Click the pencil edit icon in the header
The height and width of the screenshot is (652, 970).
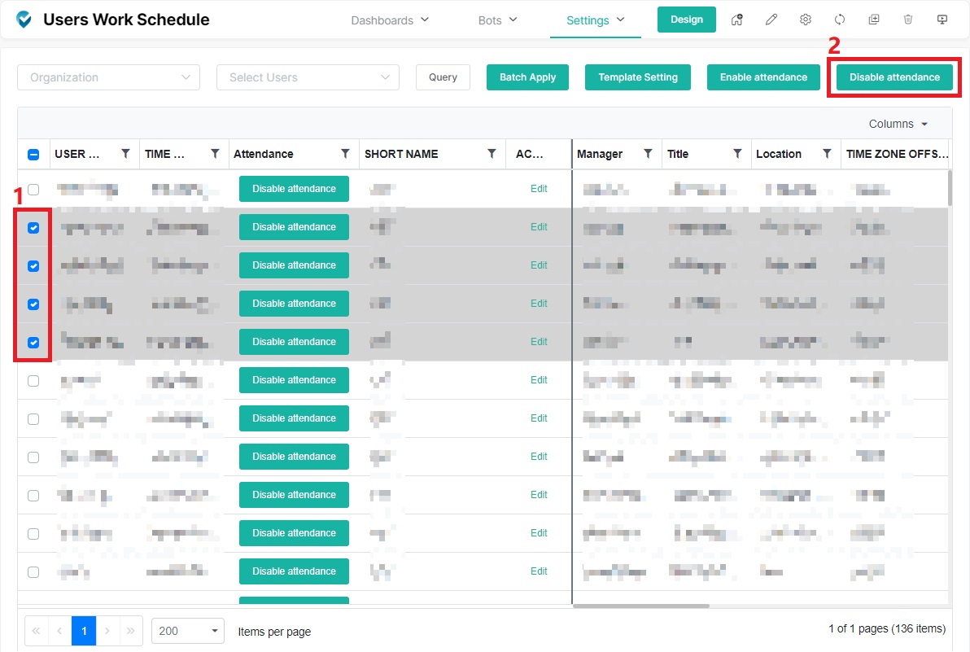point(771,20)
